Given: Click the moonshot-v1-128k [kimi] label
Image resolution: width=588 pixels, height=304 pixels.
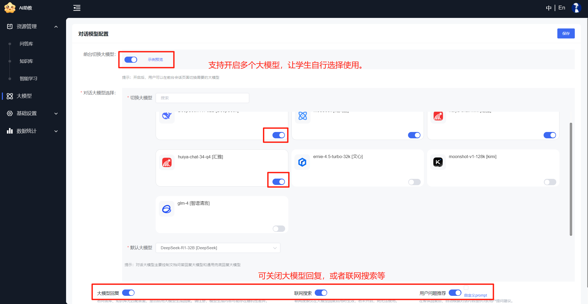Looking at the screenshot, I should [473, 156].
